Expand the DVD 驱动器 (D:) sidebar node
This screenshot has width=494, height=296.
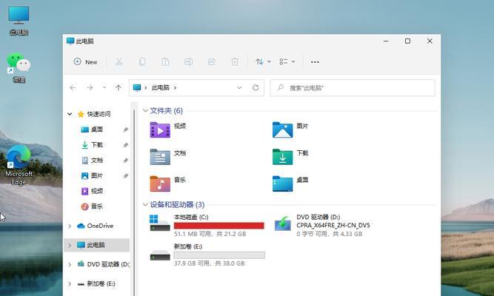click(x=70, y=264)
